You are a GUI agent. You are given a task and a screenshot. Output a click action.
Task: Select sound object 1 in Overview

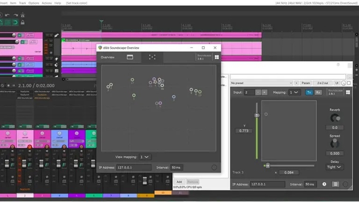tap(134, 95)
